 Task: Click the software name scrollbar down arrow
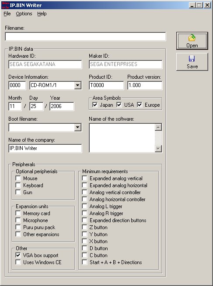158,149
